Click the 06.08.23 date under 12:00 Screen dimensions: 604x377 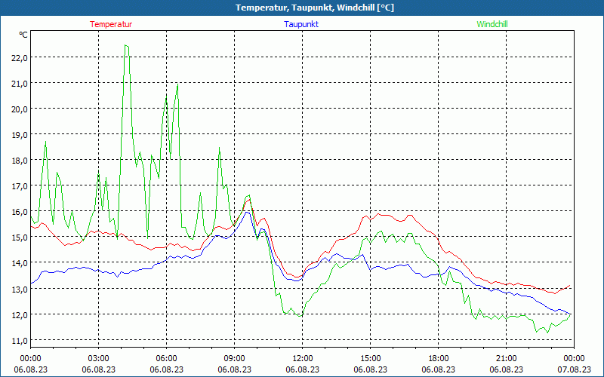pyautogui.click(x=303, y=369)
